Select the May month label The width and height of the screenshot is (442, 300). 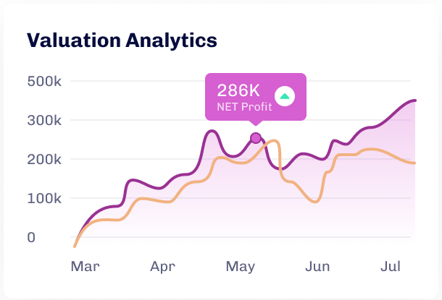[240, 267]
